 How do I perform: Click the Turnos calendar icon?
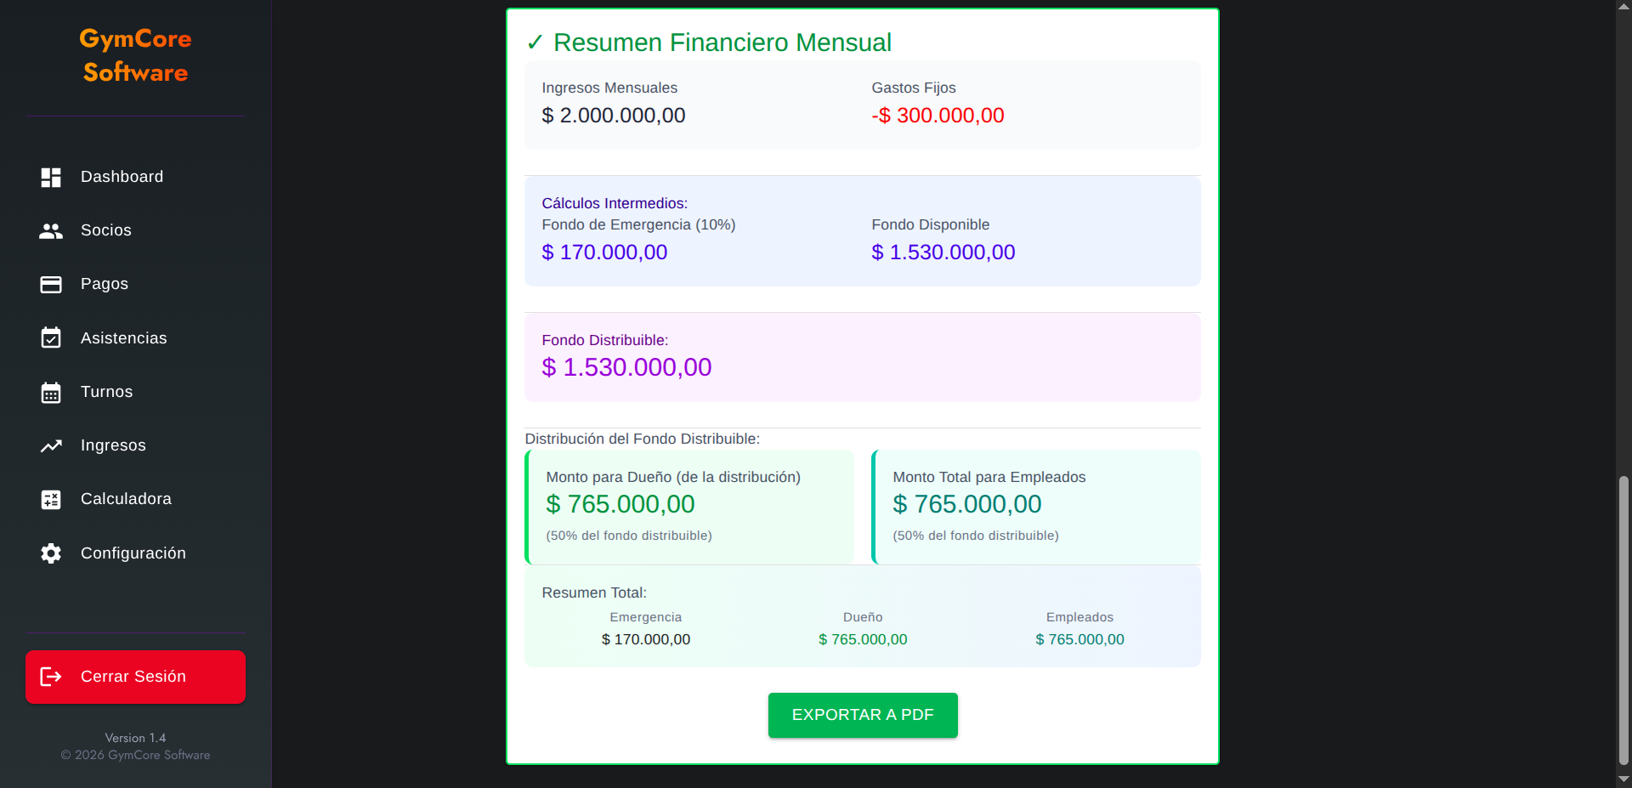click(51, 392)
